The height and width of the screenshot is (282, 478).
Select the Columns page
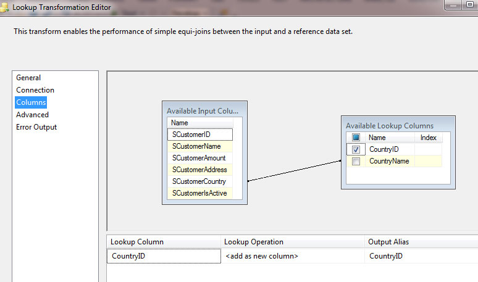[x=31, y=102]
